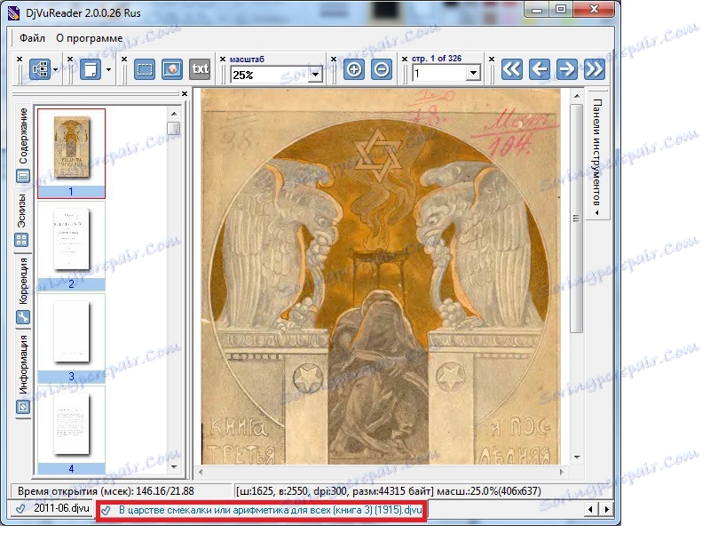Click the Содержание panel icon

tap(23, 176)
